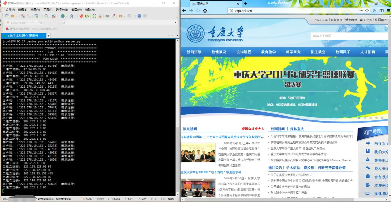Click the speech bubble feedback icon in Xshell
This screenshot has height=202, width=391.
pyautogui.click(x=145, y=16)
